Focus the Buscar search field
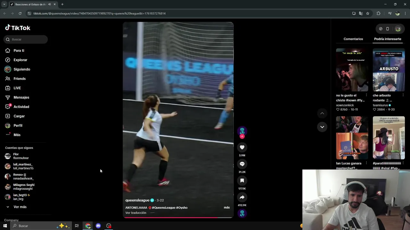Screen dimensions: 410x230 pos(26,39)
